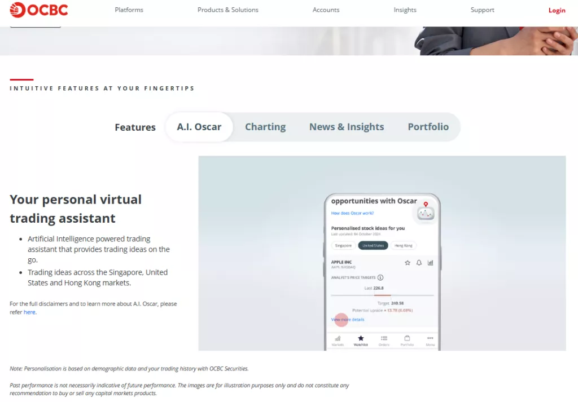Click the 'Your personal virtual trading assistant' heading
The image size is (578, 402).
pyautogui.click(x=76, y=209)
